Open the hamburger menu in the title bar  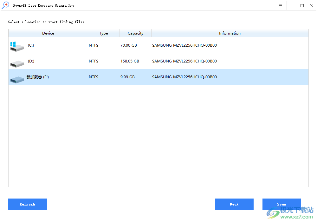pos(280,5)
